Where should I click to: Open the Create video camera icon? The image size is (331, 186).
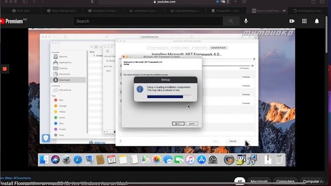click(292, 21)
